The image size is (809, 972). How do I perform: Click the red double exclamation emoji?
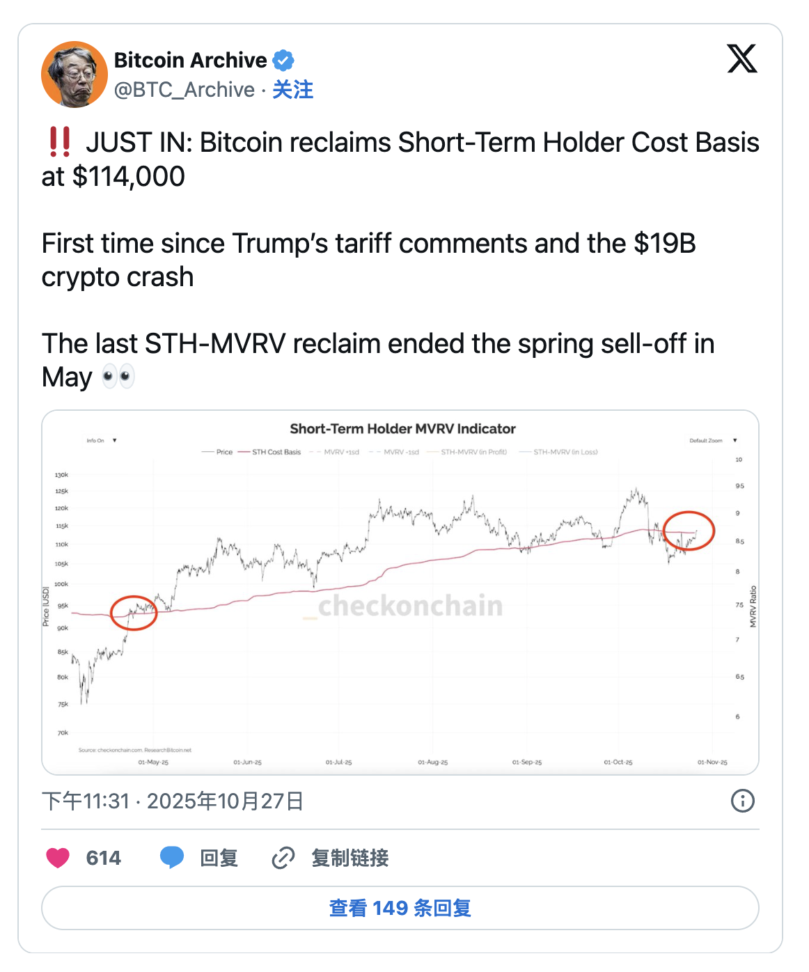(60, 142)
